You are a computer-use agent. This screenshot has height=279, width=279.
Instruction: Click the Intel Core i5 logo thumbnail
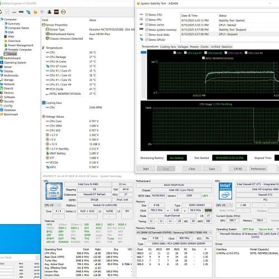[x=54, y=191]
